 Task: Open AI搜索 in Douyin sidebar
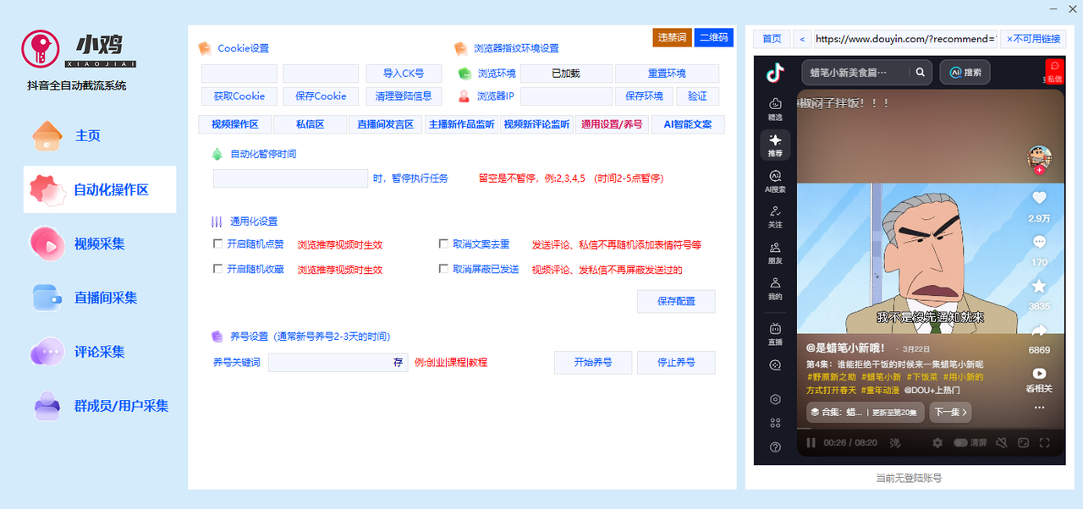click(x=775, y=181)
